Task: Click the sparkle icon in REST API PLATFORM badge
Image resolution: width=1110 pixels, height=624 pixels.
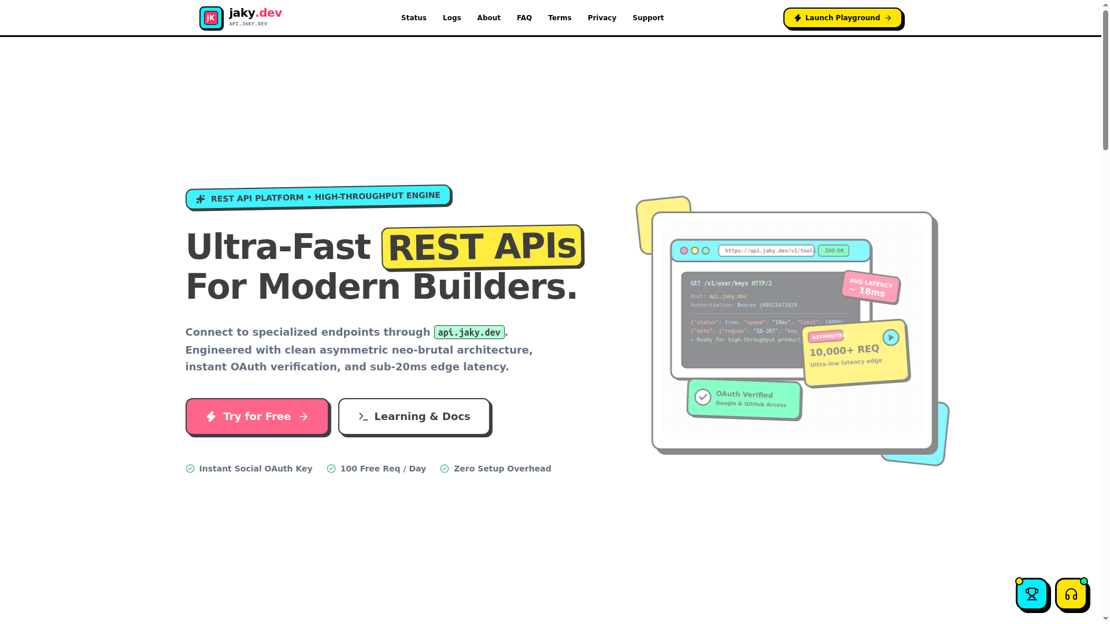Action: [201, 199]
